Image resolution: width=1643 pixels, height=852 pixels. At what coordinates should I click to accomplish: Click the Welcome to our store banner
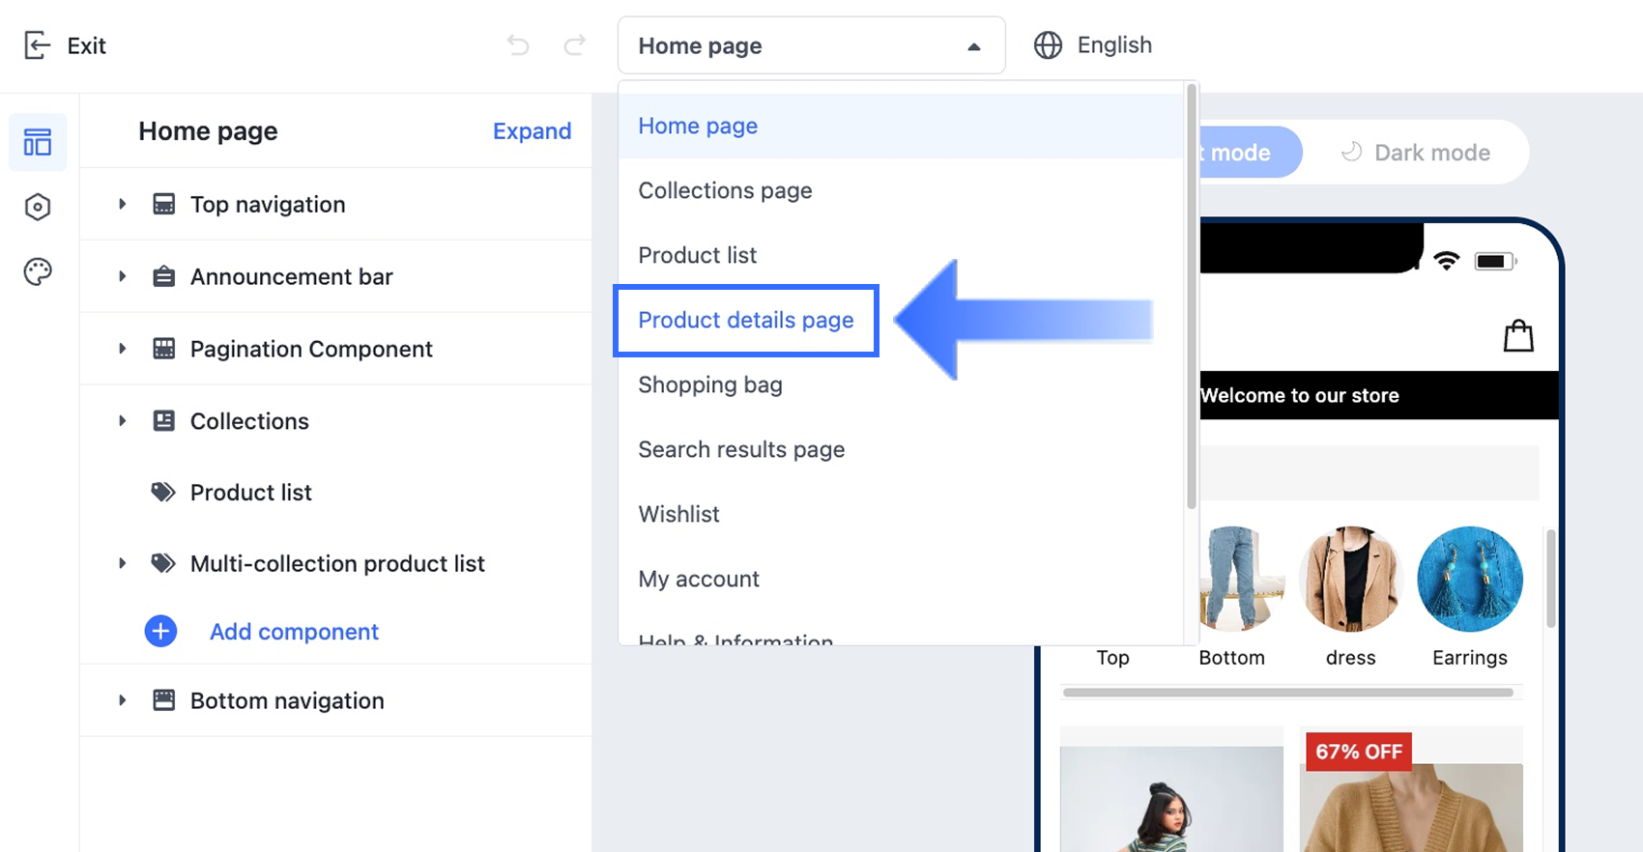tap(1379, 395)
